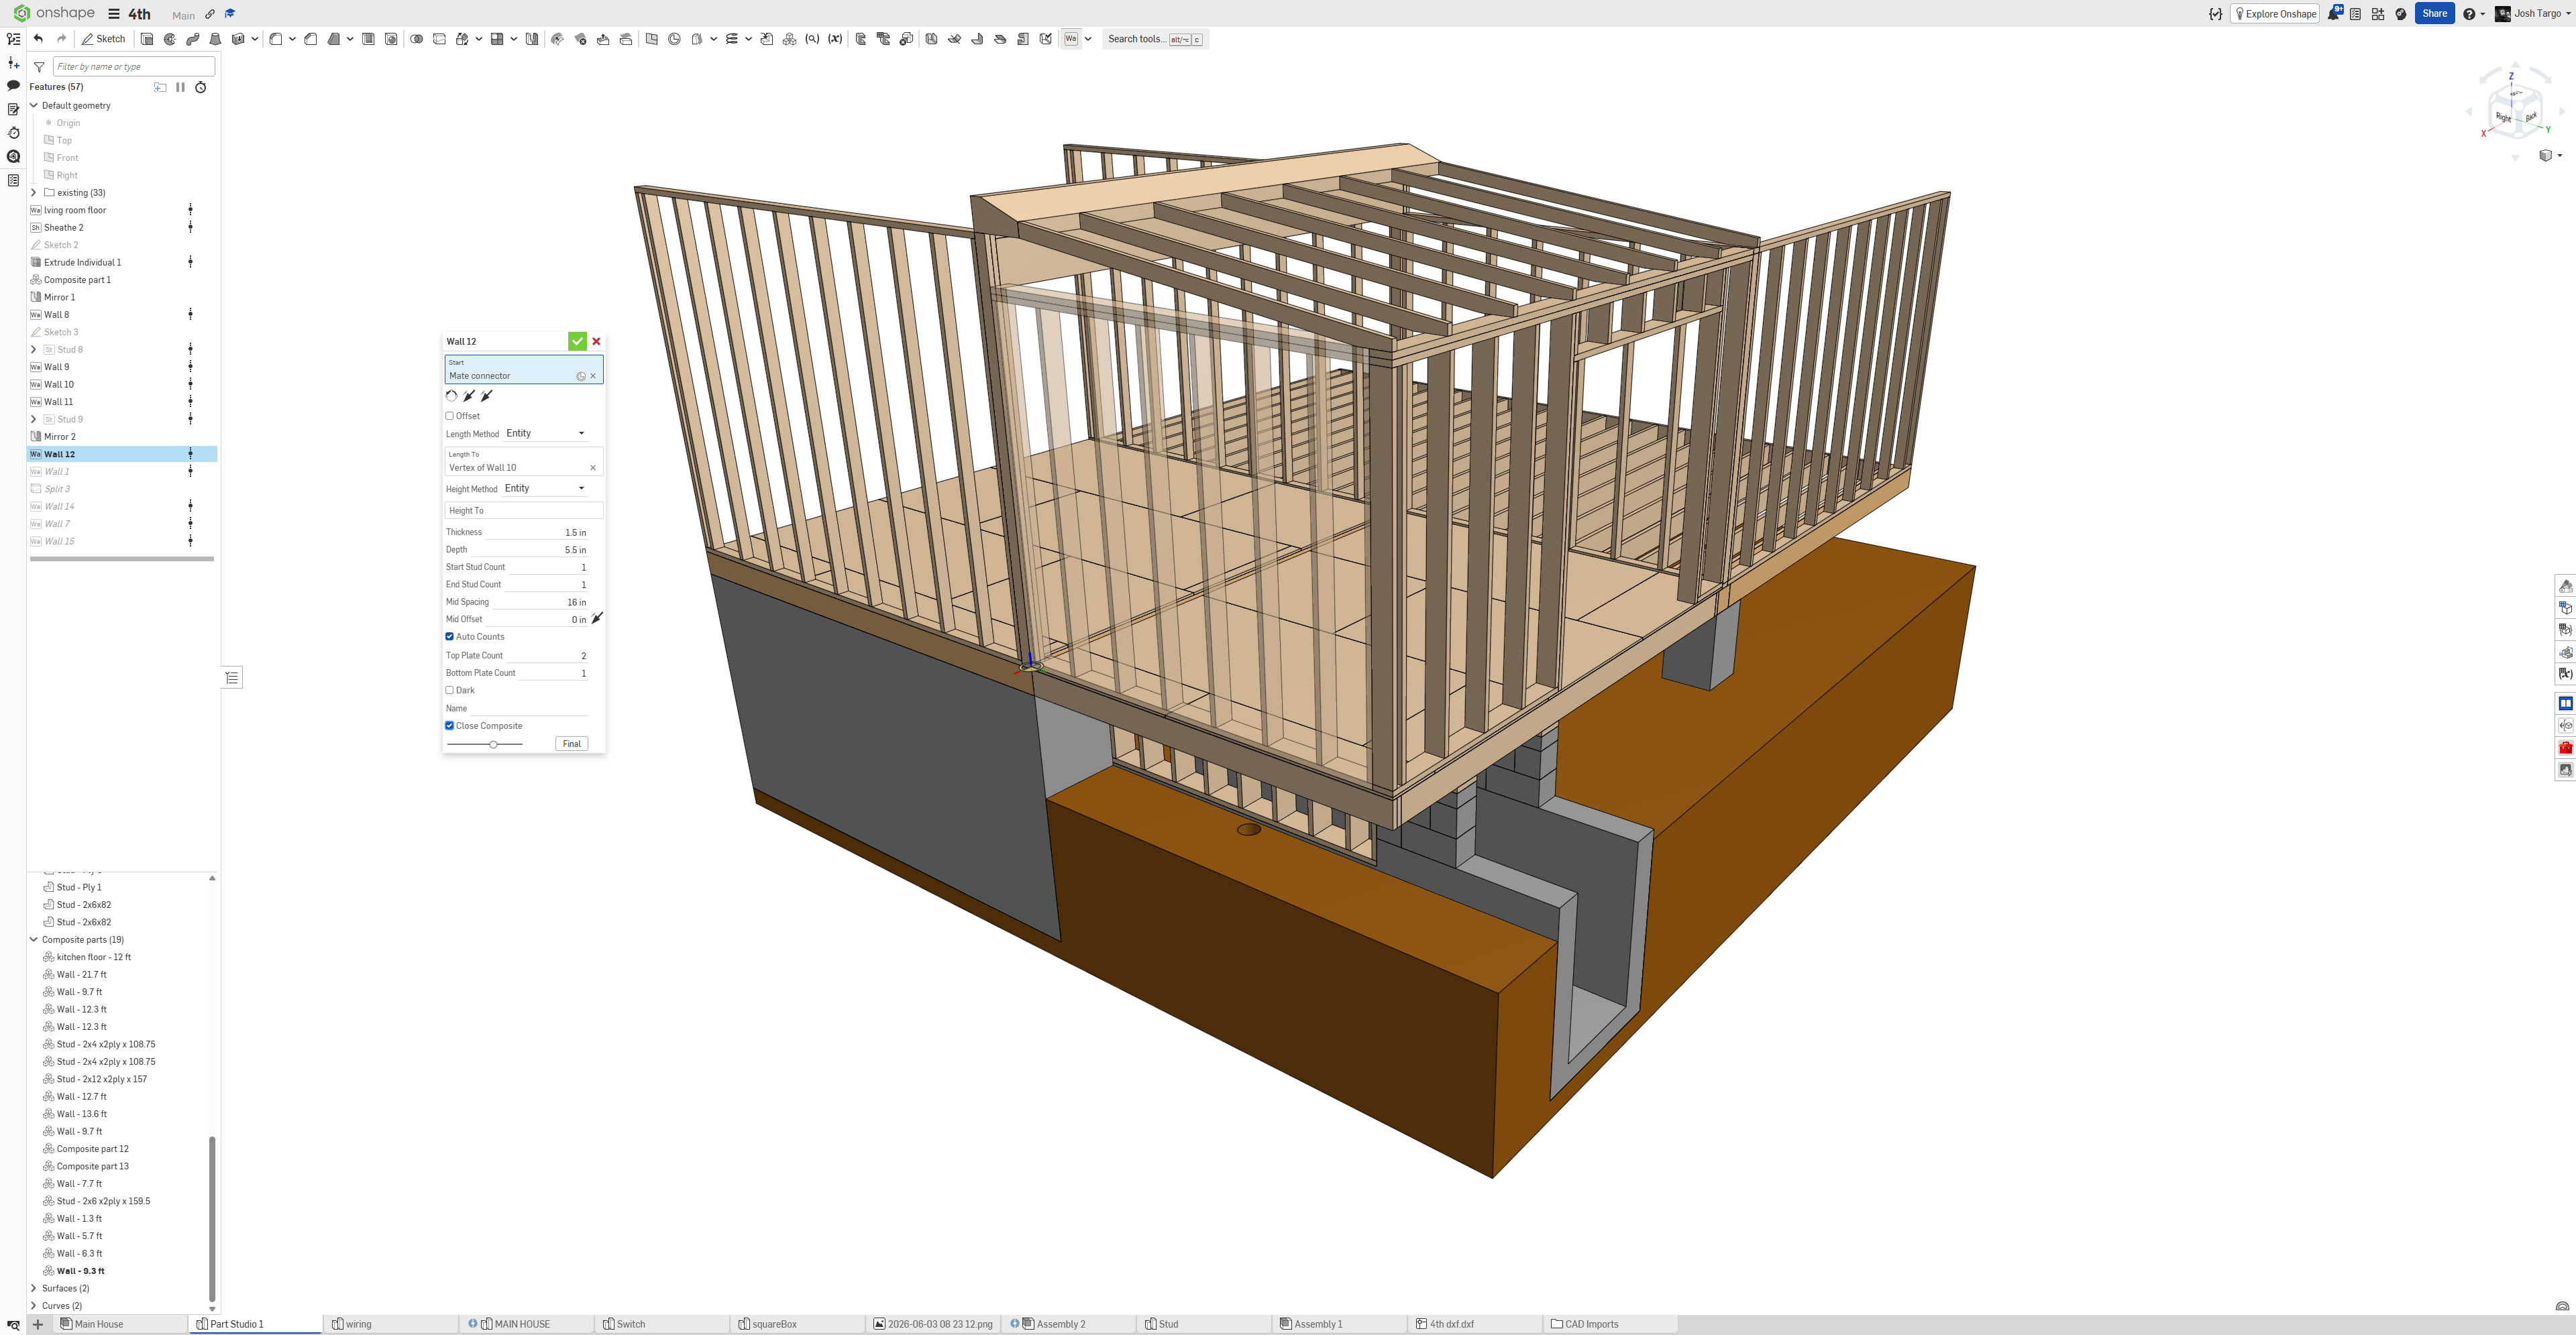This screenshot has height=1335, width=2576.
Task: Open the view display cube dropdown
Action: coord(2551,156)
